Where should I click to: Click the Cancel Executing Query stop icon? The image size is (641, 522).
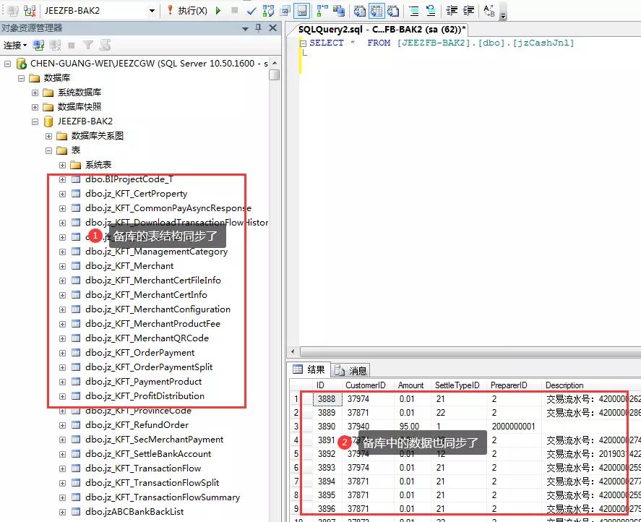235,10
